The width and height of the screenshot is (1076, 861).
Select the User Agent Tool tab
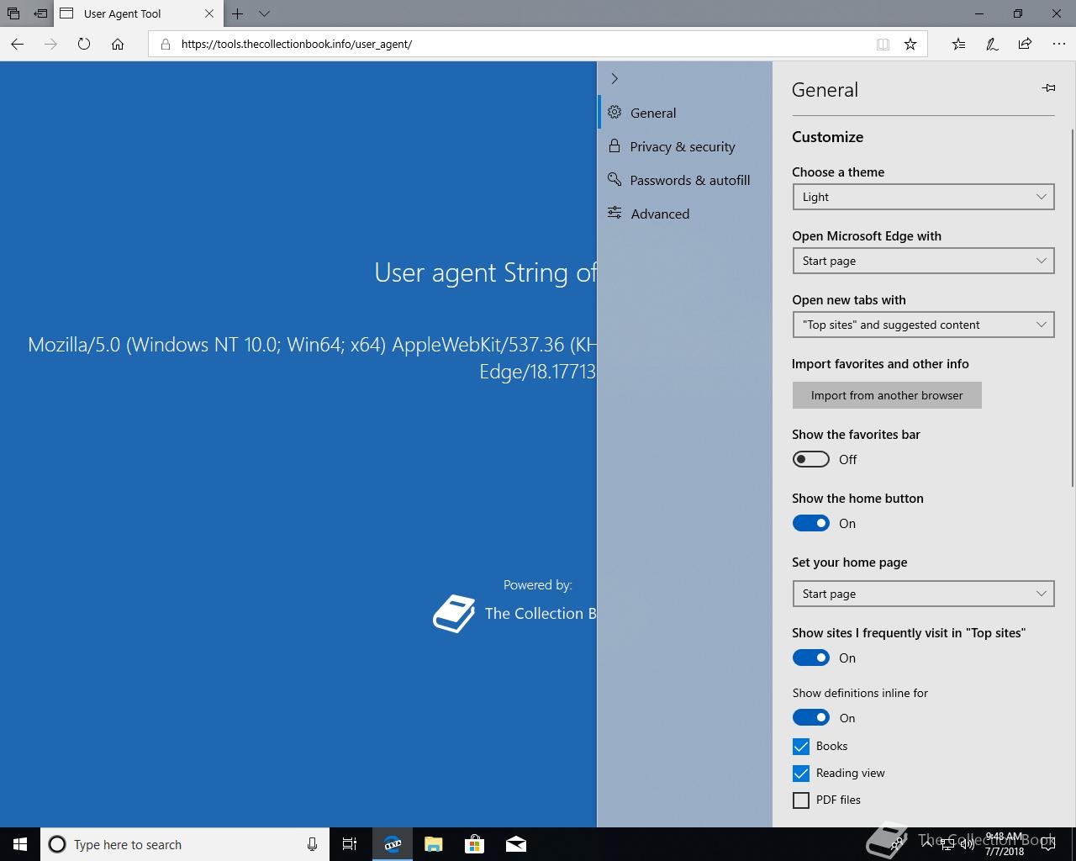[138, 13]
